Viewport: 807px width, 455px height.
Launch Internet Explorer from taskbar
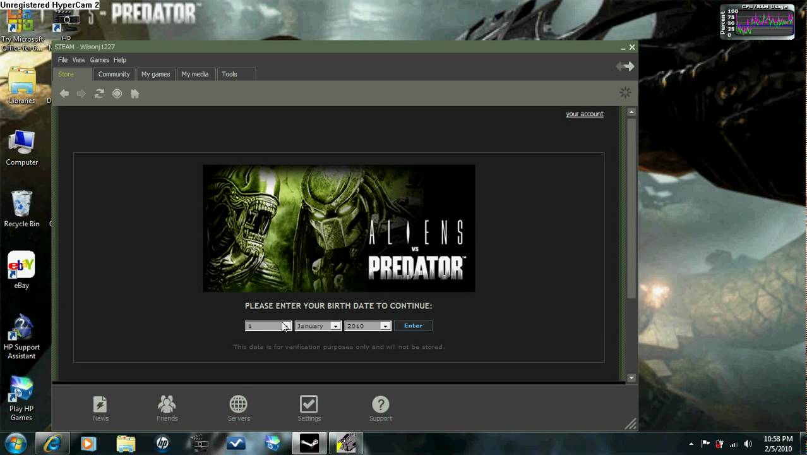(x=52, y=444)
